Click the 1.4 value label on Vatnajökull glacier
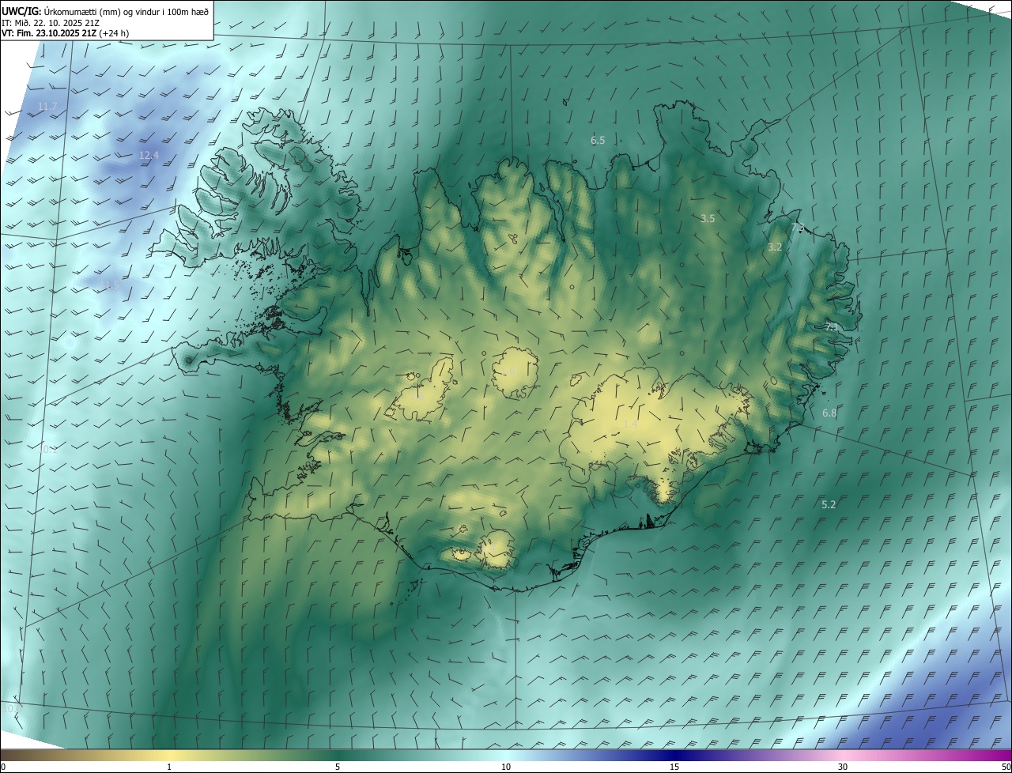 pyautogui.click(x=630, y=424)
